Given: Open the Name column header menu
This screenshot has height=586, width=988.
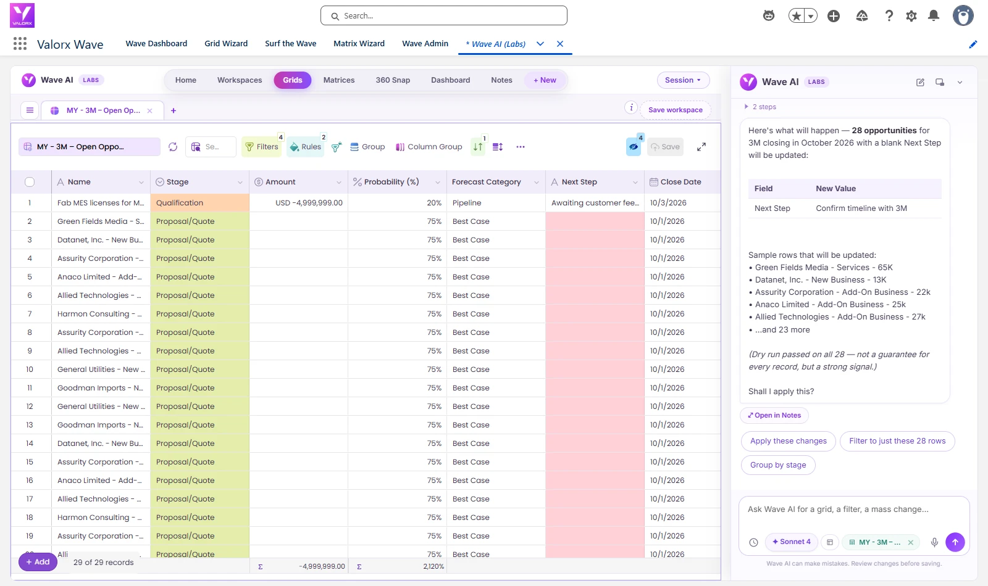Looking at the screenshot, I should 141,182.
